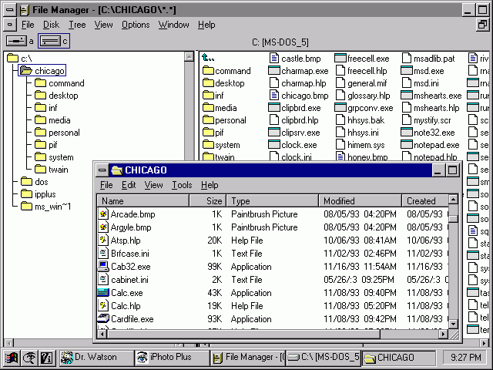Click notepad.exe program icon
The width and height of the screenshot is (493, 370).
coord(407,145)
